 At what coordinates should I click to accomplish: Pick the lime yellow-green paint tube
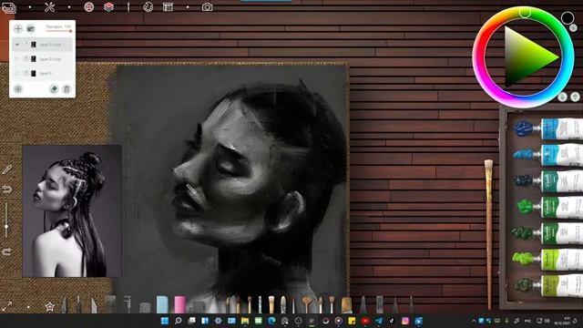[x=547, y=259]
